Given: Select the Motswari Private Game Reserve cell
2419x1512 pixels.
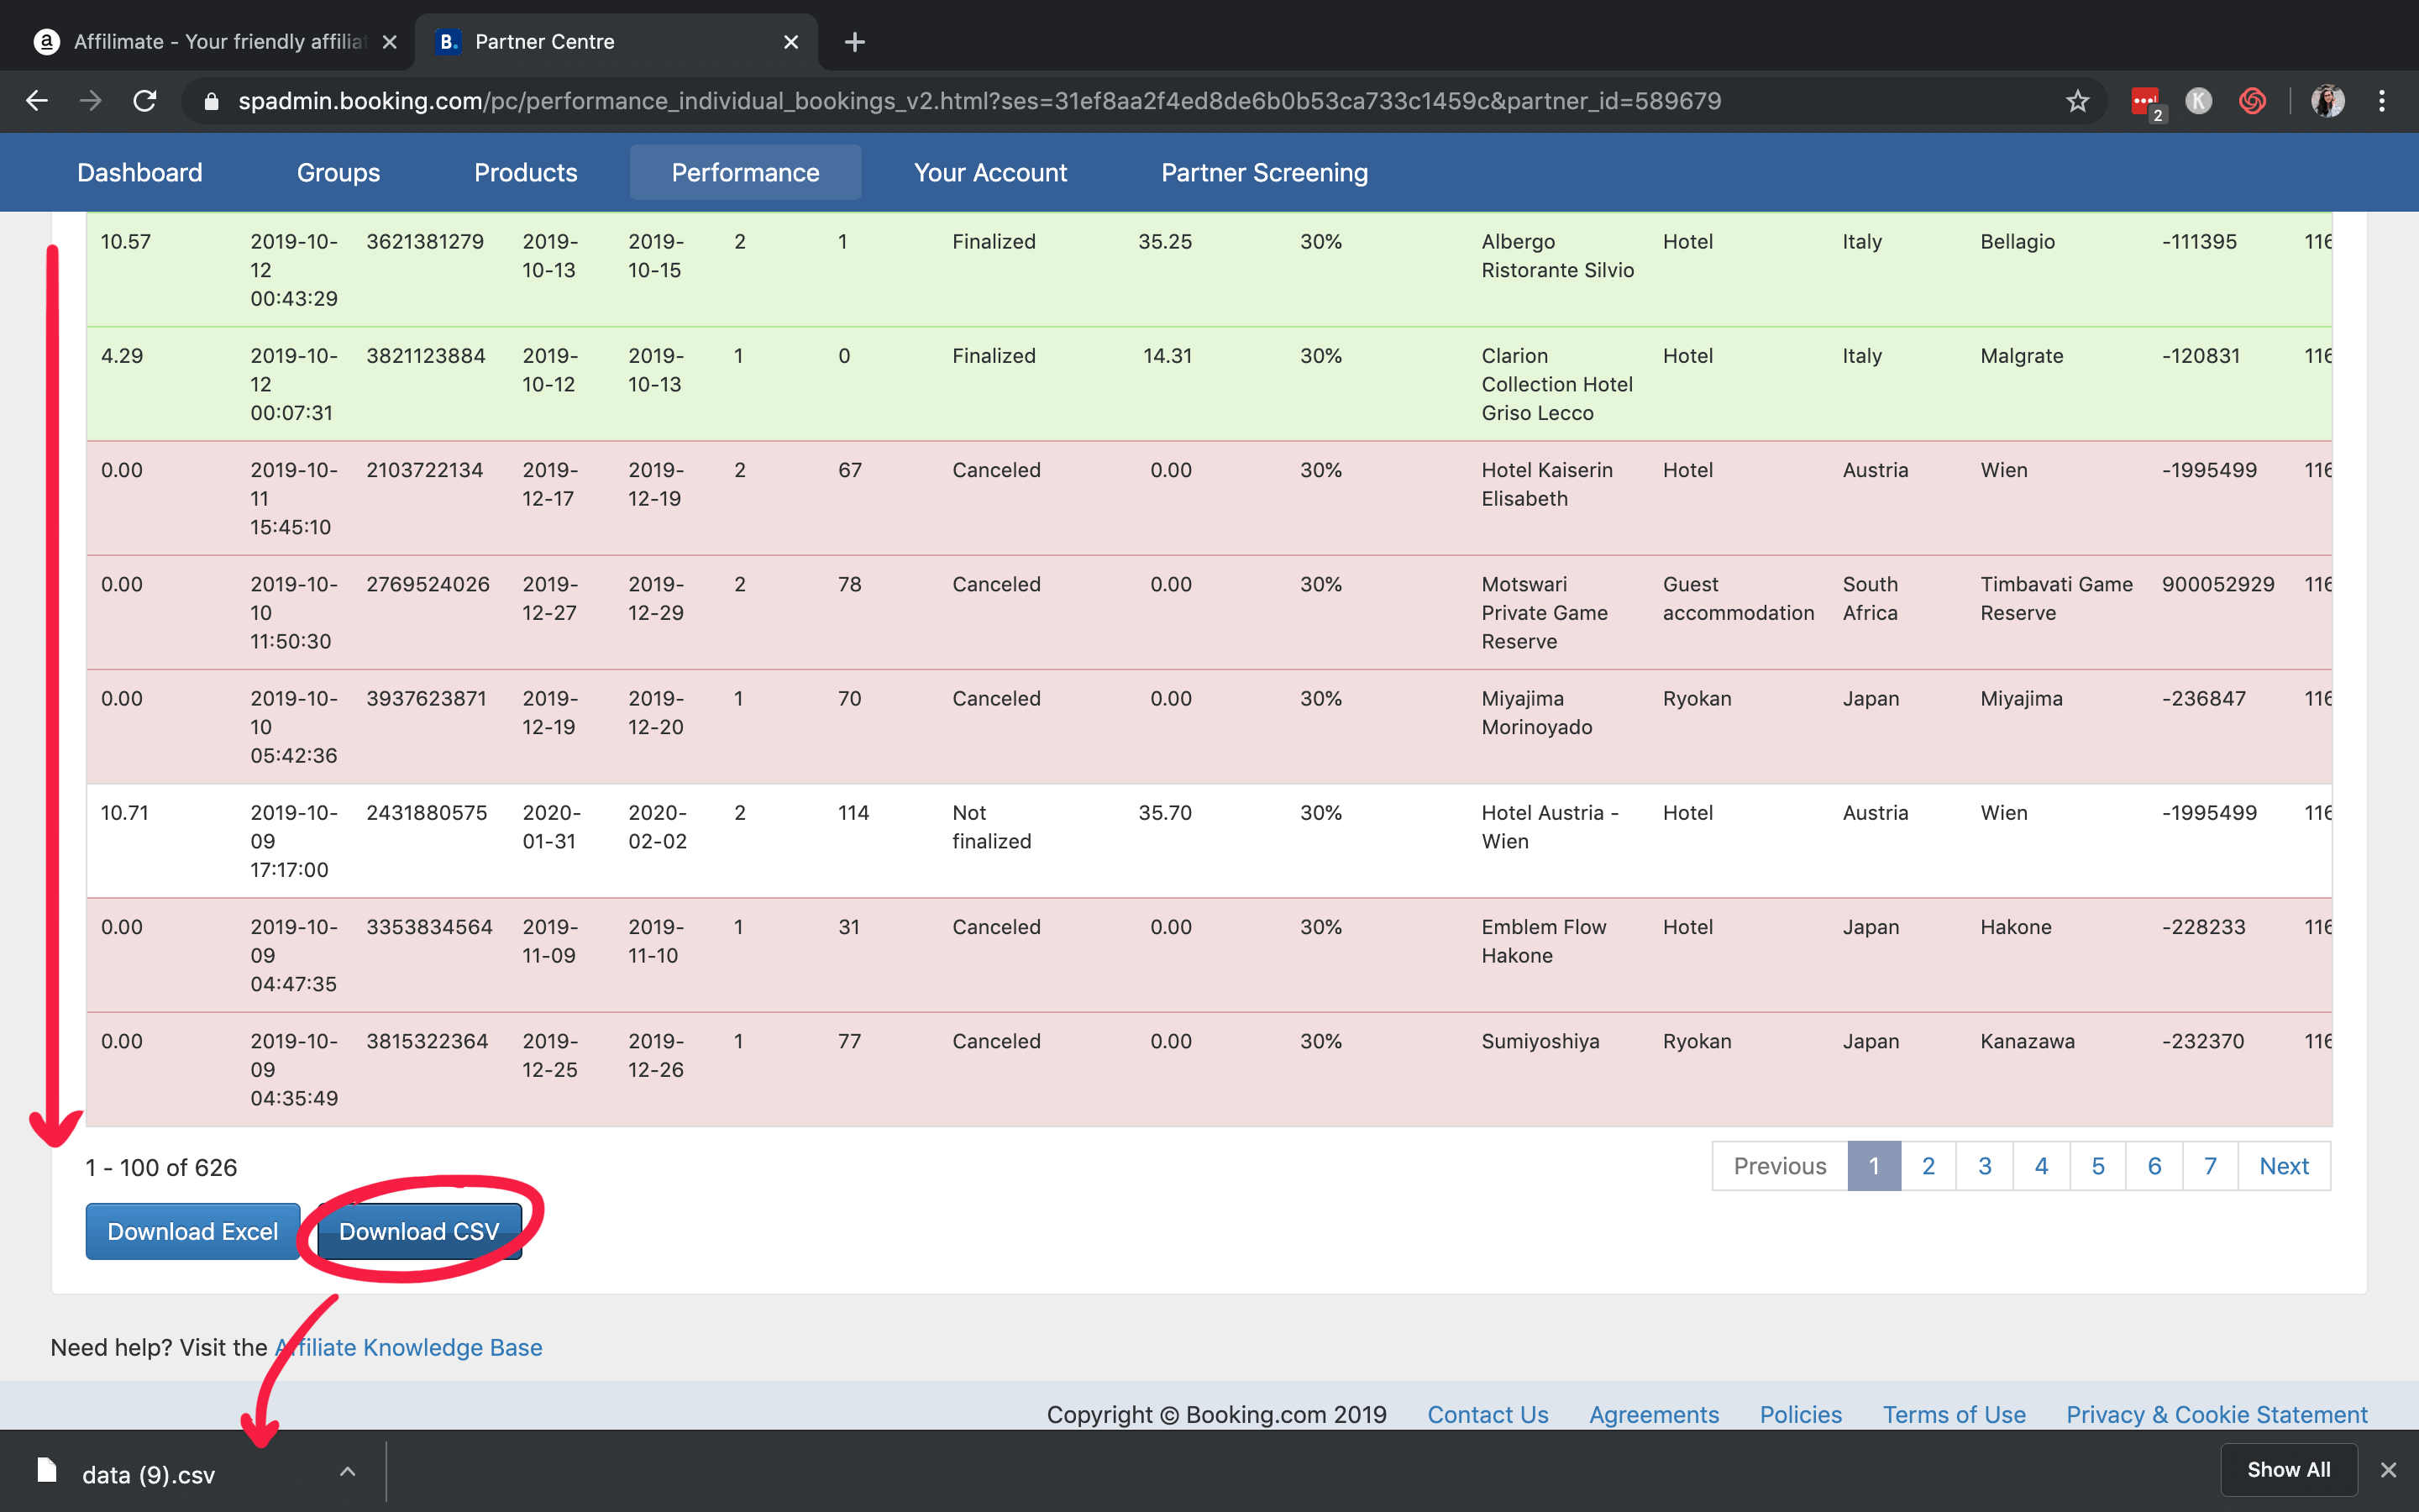Looking at the screenshot, I should tap(1545, 612).
